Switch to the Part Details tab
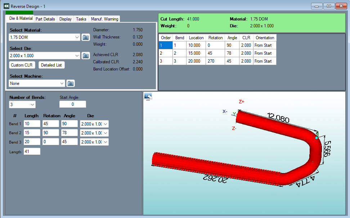Viewport: 350px width, 218px height. [x=45, y=19]
